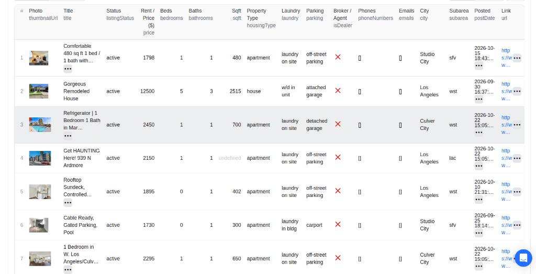Click the Broker / Agent column header
The width and height of the screenshot is (536, 274).
click(x=342, y=18)
